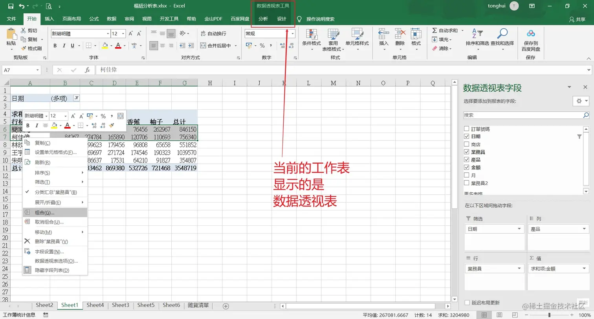The width and height of the screenshot is (594, 319).
Task: Click the Paste (粘贴) clipboard icon
Action: tap(11, 35)
